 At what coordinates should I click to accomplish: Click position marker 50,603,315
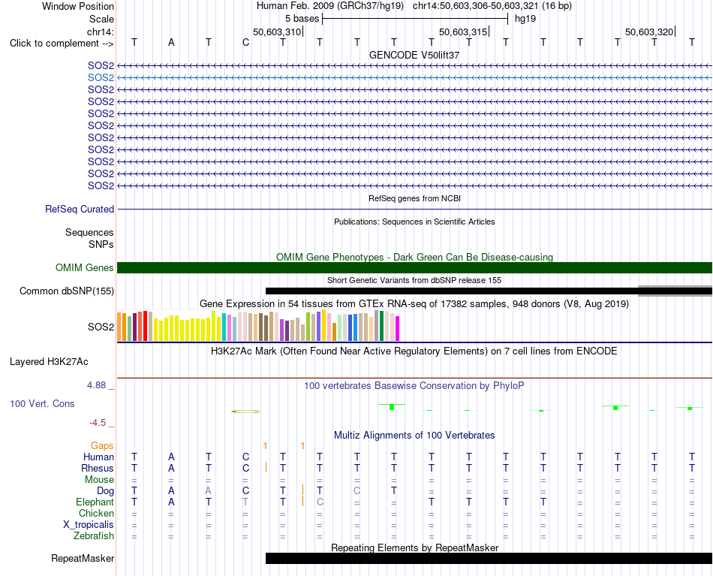pyautogui.click(x=463, y=32)
